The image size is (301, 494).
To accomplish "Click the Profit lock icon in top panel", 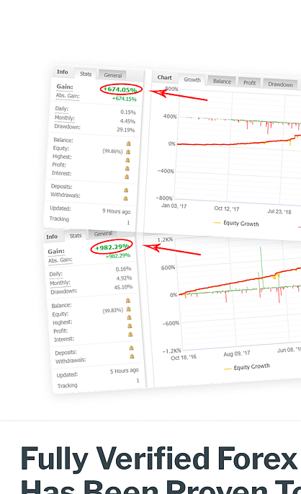I will coord(127,169).
